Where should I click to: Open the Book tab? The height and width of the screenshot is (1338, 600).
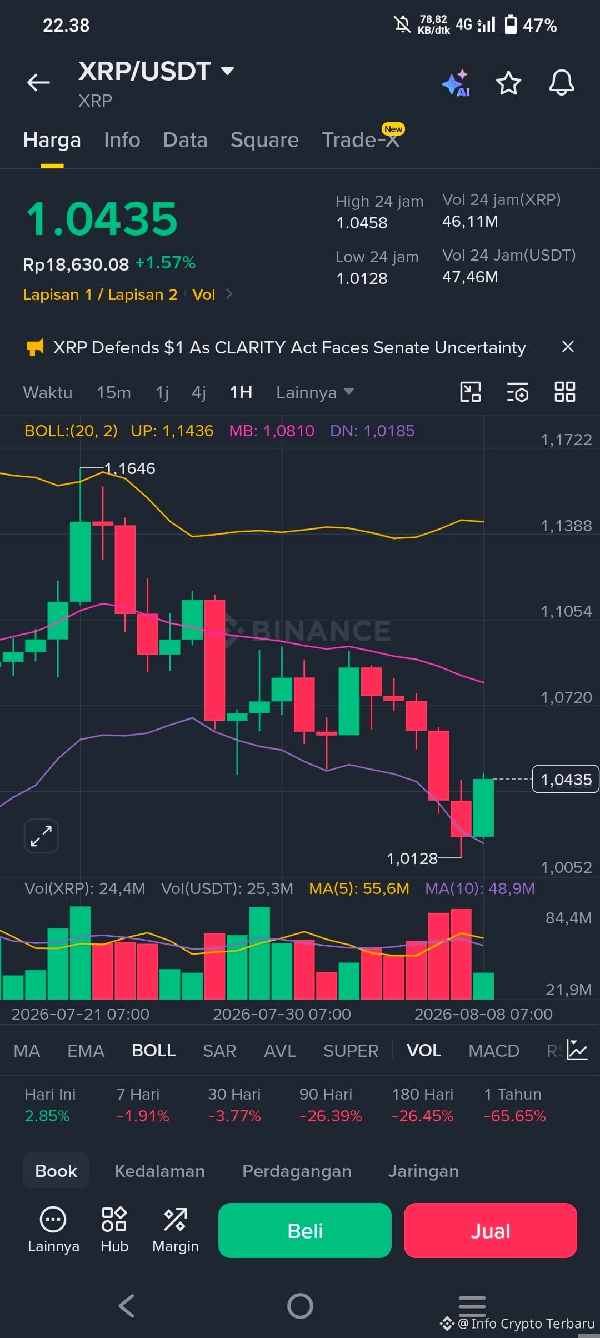(56, 1170)
